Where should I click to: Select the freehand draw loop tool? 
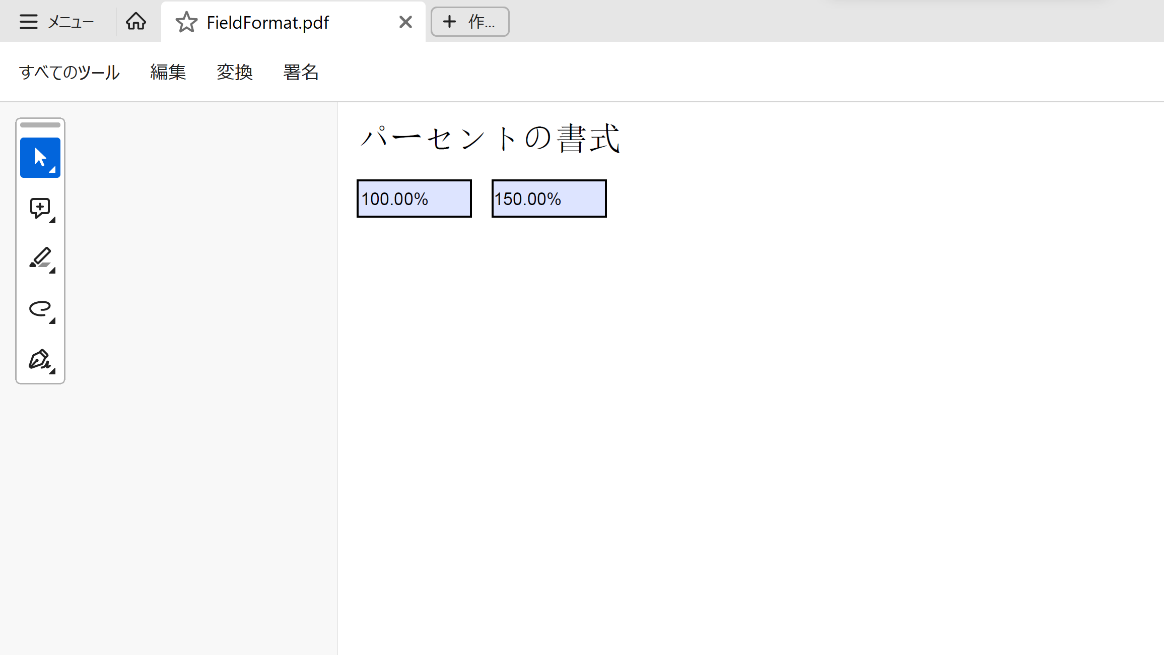pyautogui.click(x=40, y=309)
